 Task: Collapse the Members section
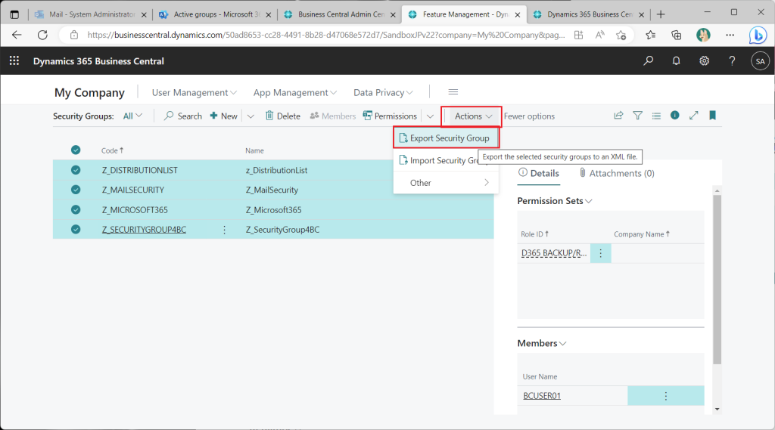(542, 343)
